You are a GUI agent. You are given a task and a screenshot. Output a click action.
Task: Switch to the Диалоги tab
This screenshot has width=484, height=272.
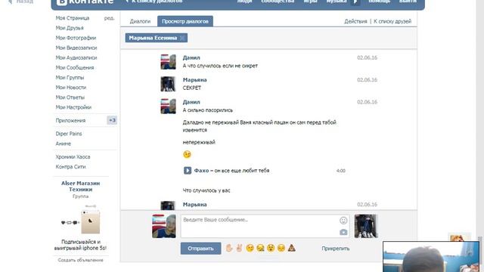click(140, 21)
